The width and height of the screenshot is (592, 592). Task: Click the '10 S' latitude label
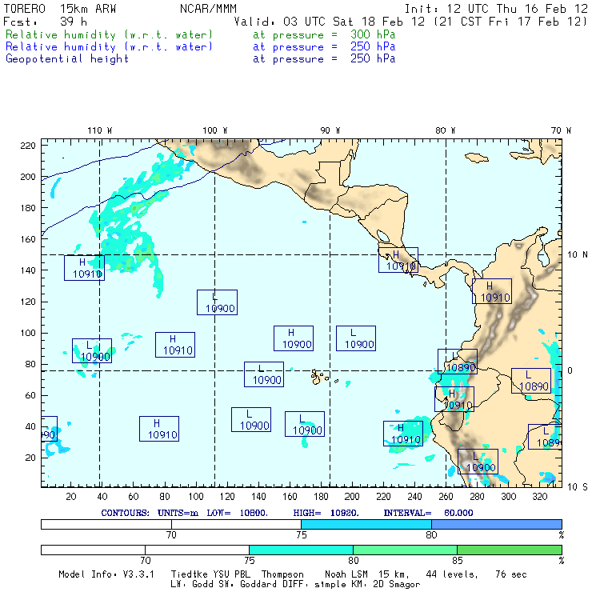[x=578, y=487]
